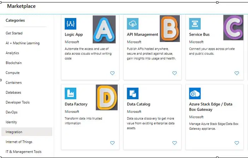
Task: Click Microsoft publisher under API Management
Action: 134,42
